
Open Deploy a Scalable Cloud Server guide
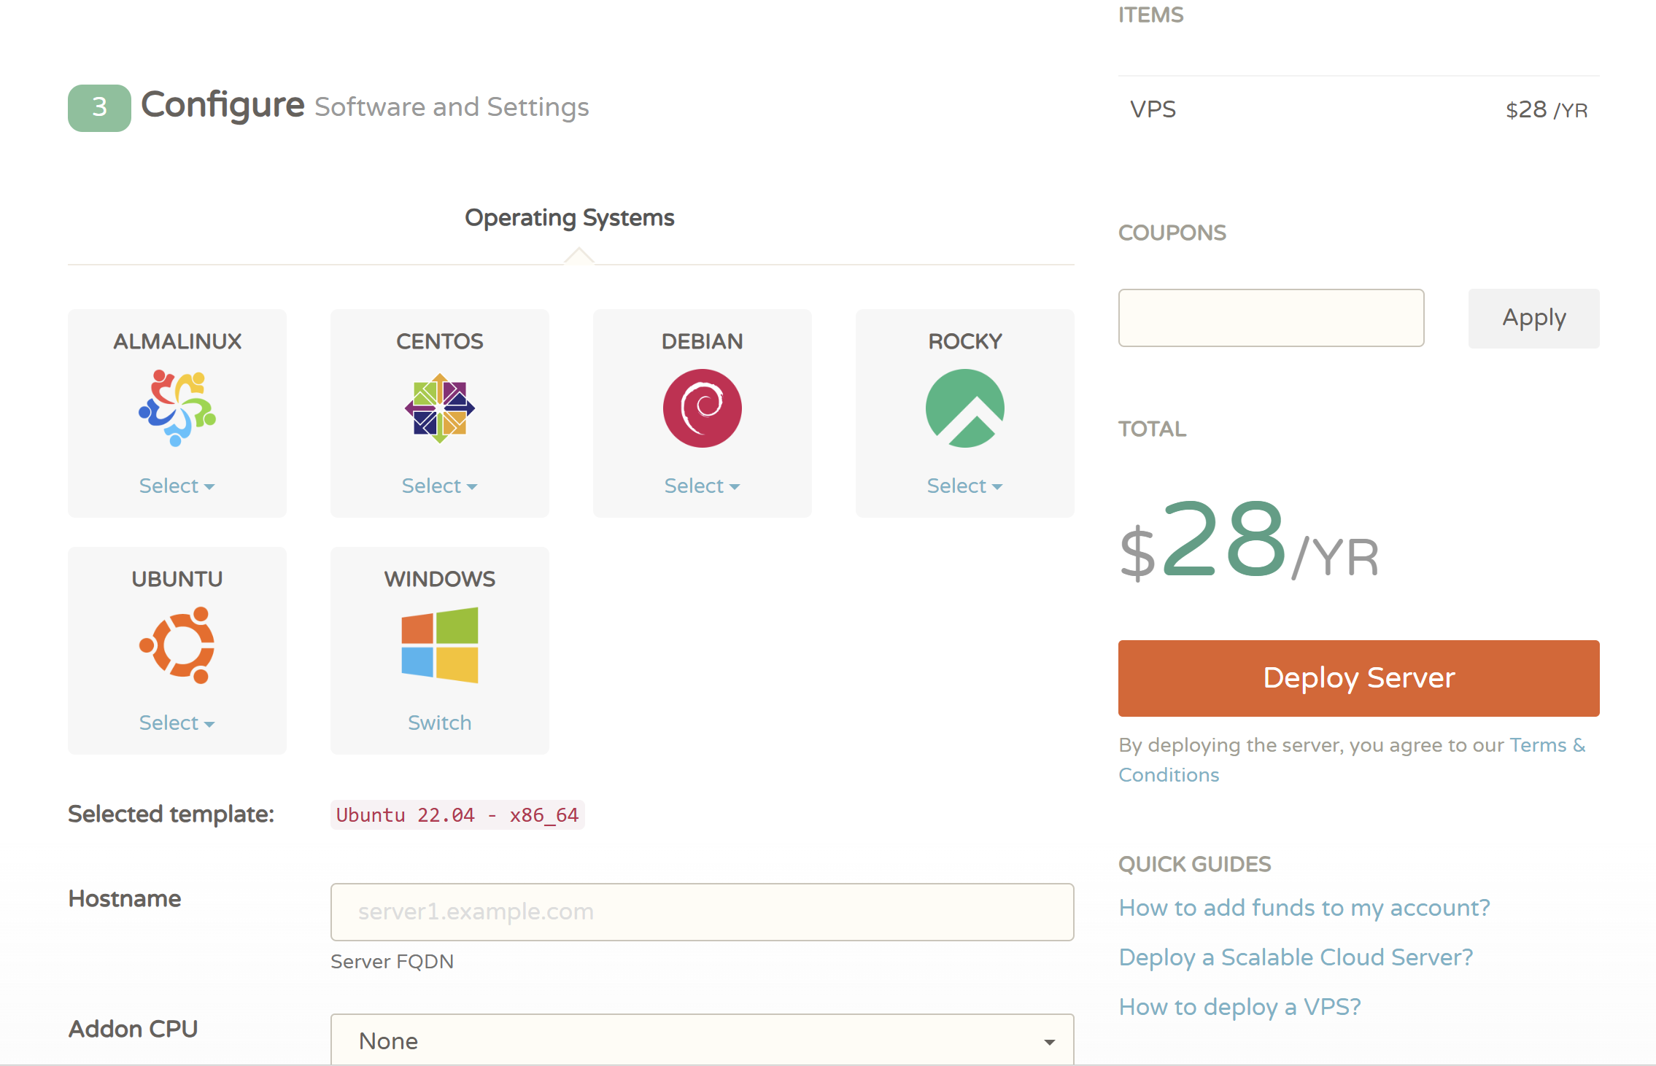pyautogui.click(x=1296, y=957)
